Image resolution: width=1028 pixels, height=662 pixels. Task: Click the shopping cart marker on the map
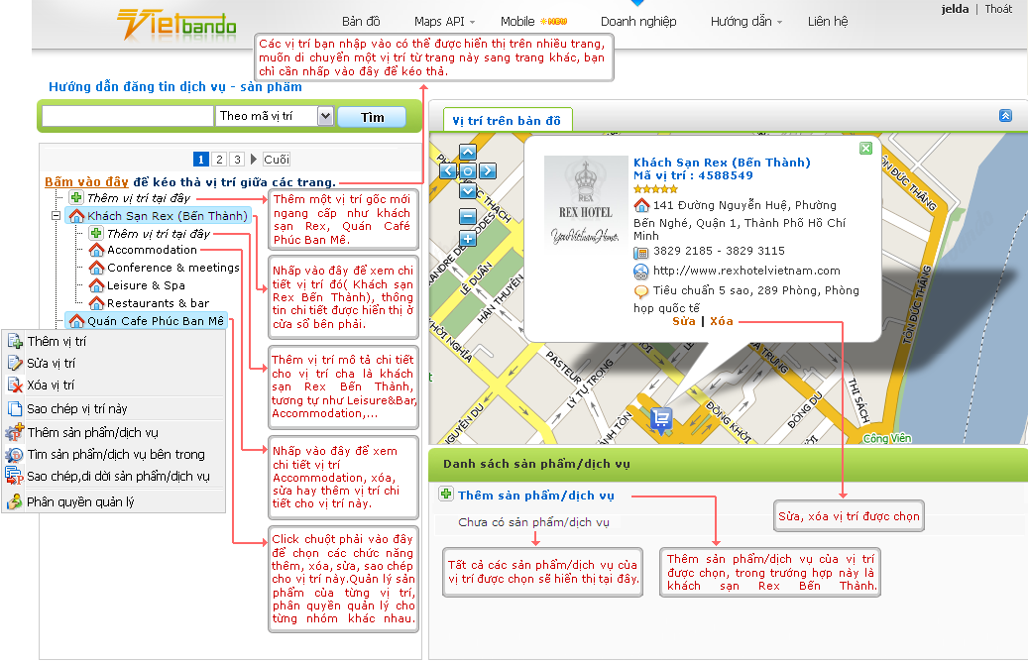tap(661, 419)
